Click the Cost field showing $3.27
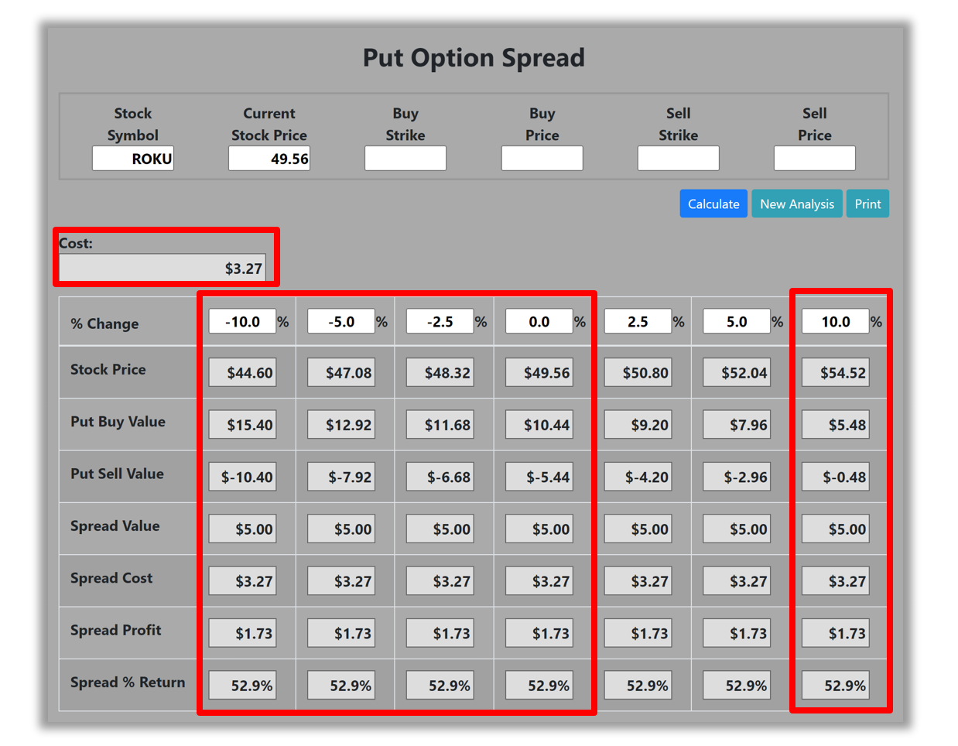The width and height of the screenshot is (958, 746). tap(163, 269)
